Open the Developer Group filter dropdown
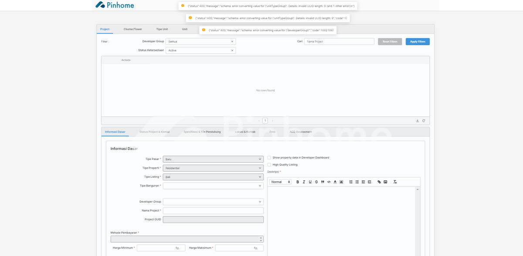 pyautogui.click(x=200, y=42)
